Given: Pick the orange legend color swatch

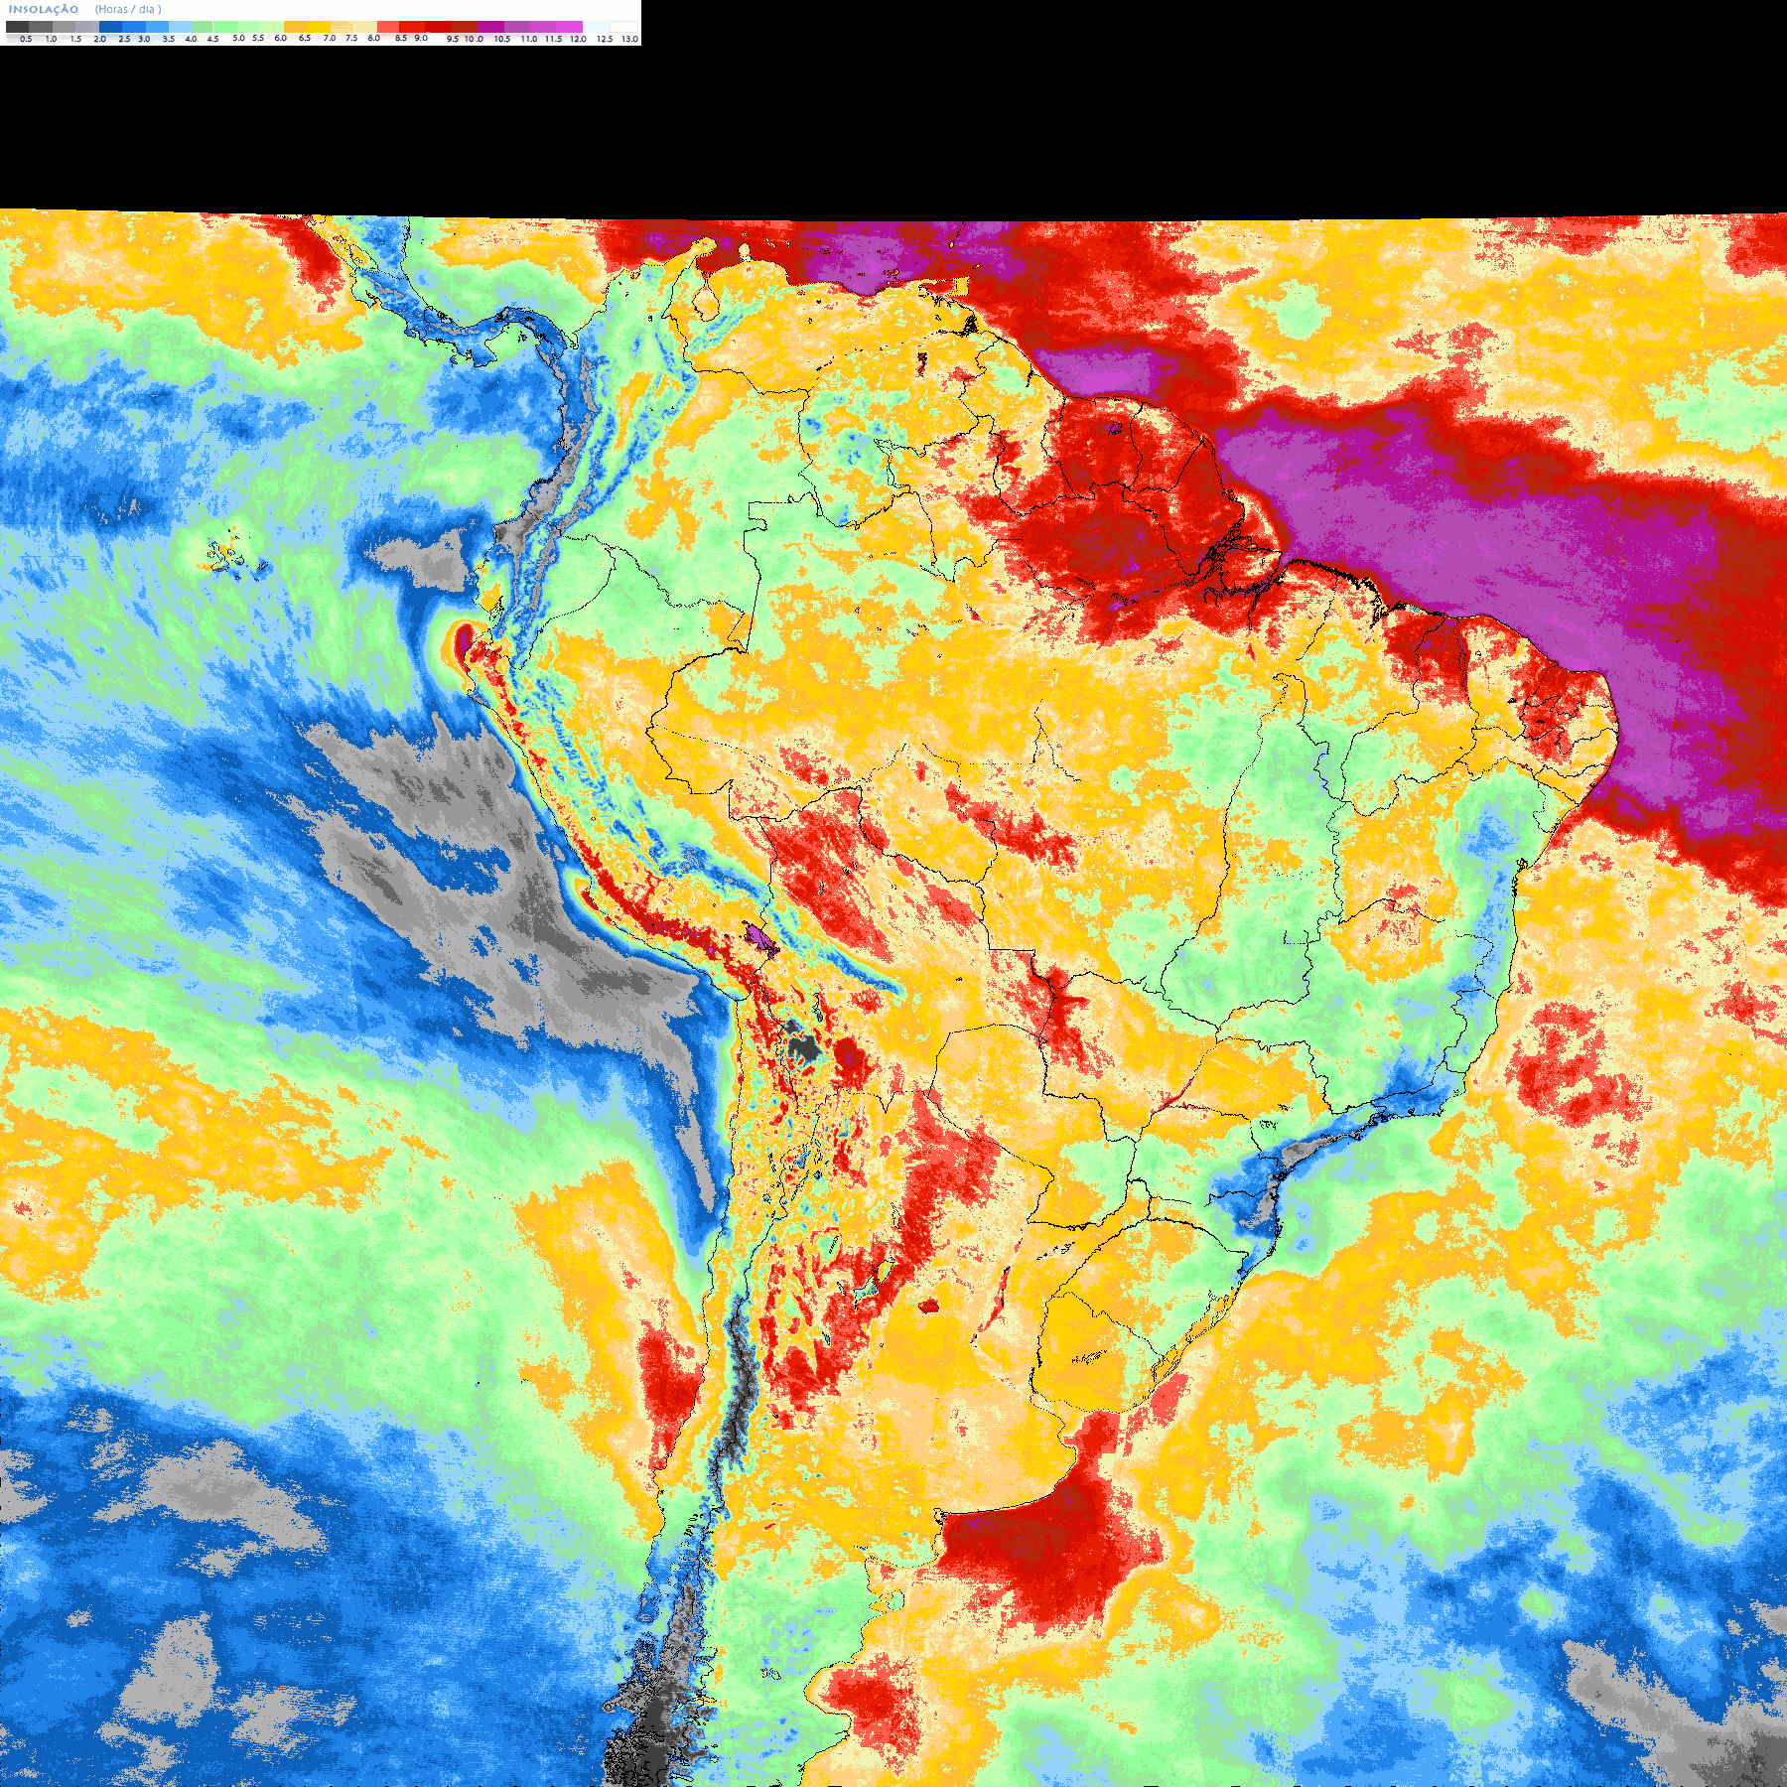Looking at the screenshot, I should (x=295, y=27).
